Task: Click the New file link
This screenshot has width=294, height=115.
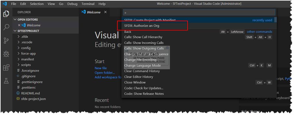Action: tap(101, 68)
